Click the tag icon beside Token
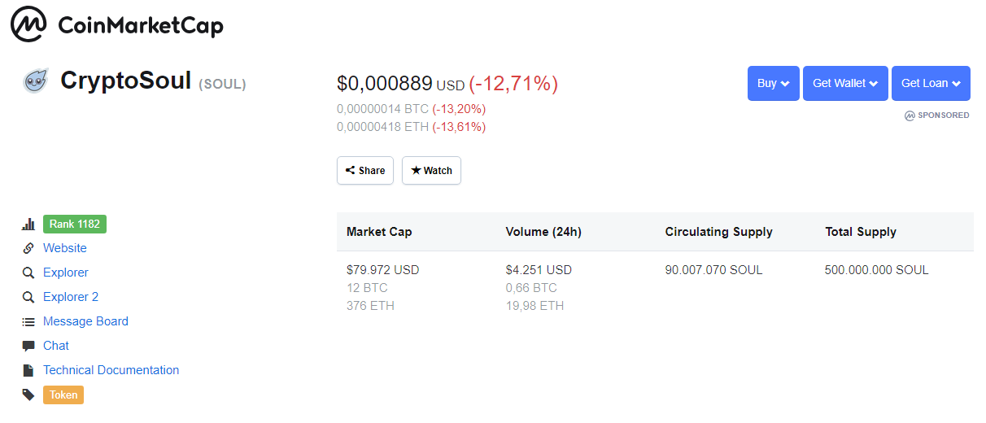This screenshot has width=986, height=423. click(28, 395)
